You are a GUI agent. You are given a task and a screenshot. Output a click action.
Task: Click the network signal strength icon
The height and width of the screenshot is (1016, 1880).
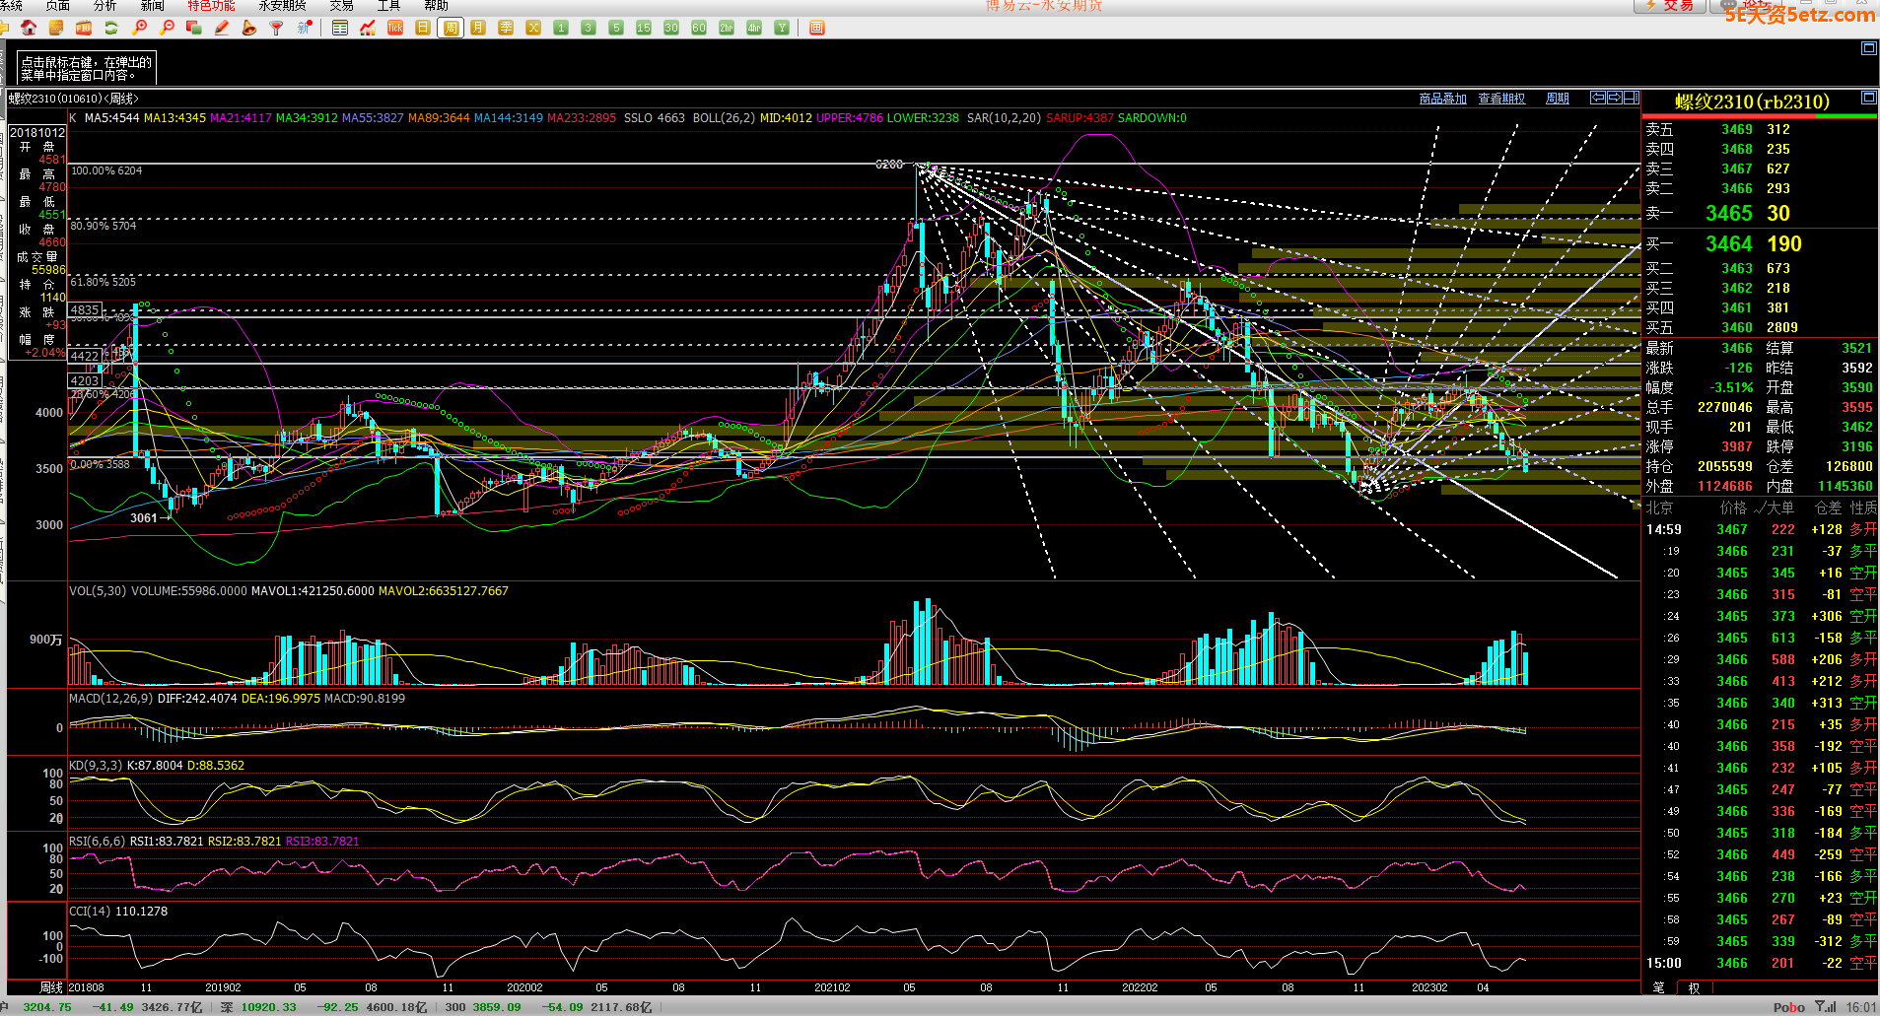click(1826, 1006)
